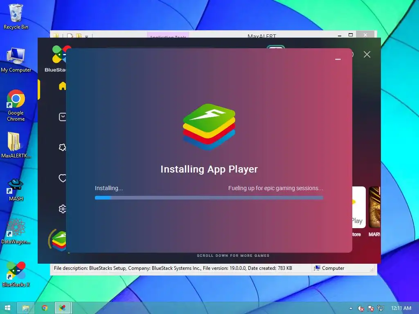The width and height of the screenshot is (419, 314).
Task: Click Computer in MaxALERT status bar
Action: click(x=329, y=268)
